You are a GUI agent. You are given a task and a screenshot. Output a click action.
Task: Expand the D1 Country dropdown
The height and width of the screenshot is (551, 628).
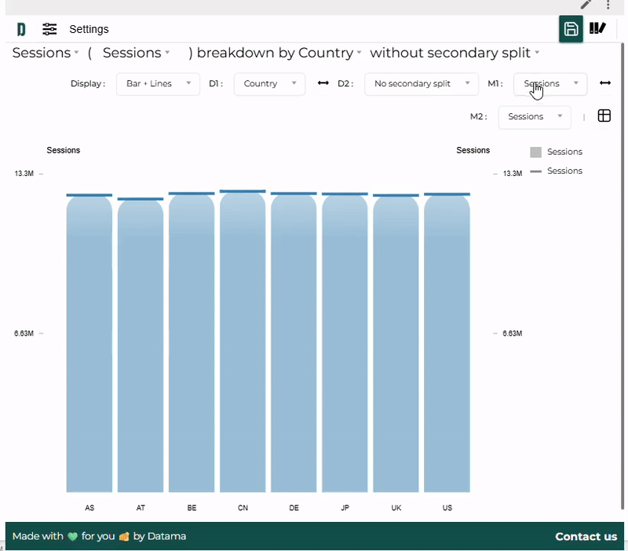tap(269, 83)
